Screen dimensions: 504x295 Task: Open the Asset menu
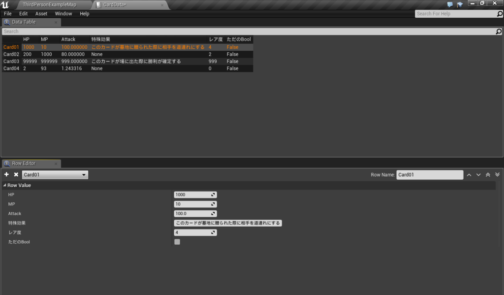[x=41, y=14]
